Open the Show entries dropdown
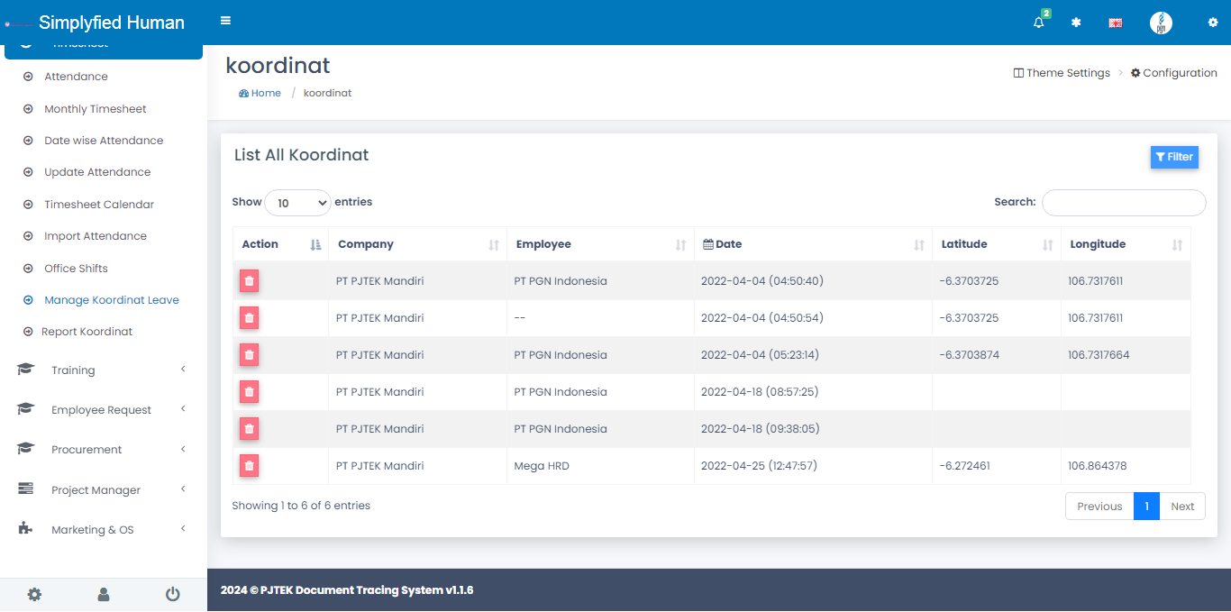This screenshot has width=1231, height=612. (297, 203)
